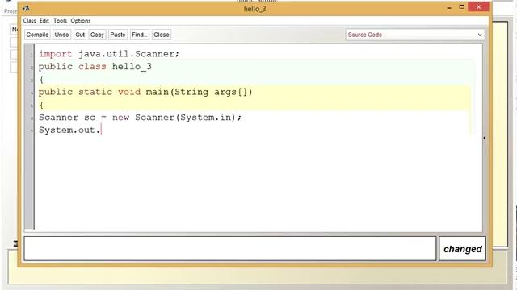The image size is (517, 290).
Task: Place cursor after 'System.out.'
Action: click(x=101, y=130)
